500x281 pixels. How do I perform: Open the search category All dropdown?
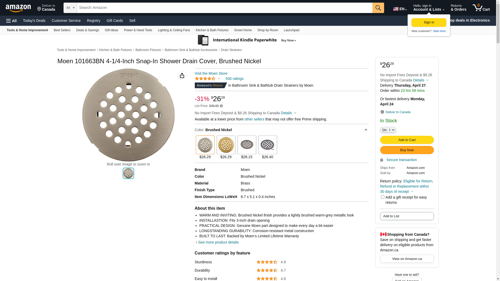[70, 8]
